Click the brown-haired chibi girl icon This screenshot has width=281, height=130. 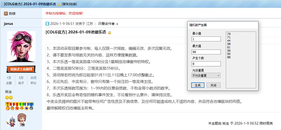(22, 119)
